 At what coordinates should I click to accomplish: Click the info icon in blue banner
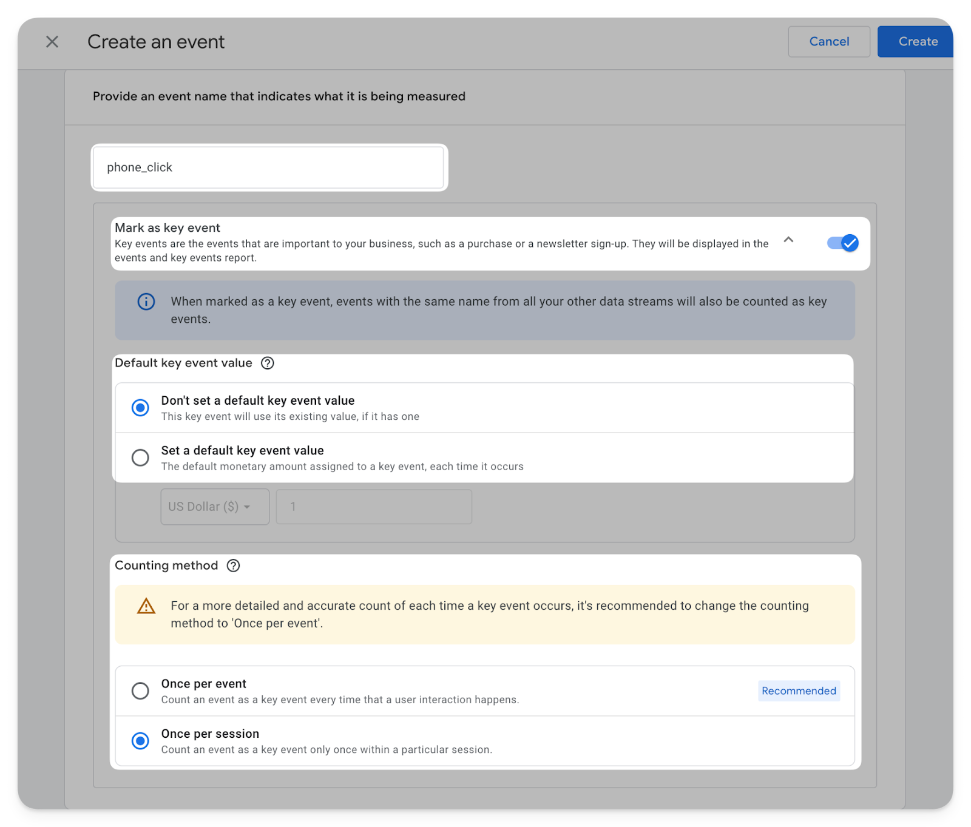click(x=146, y=302)
